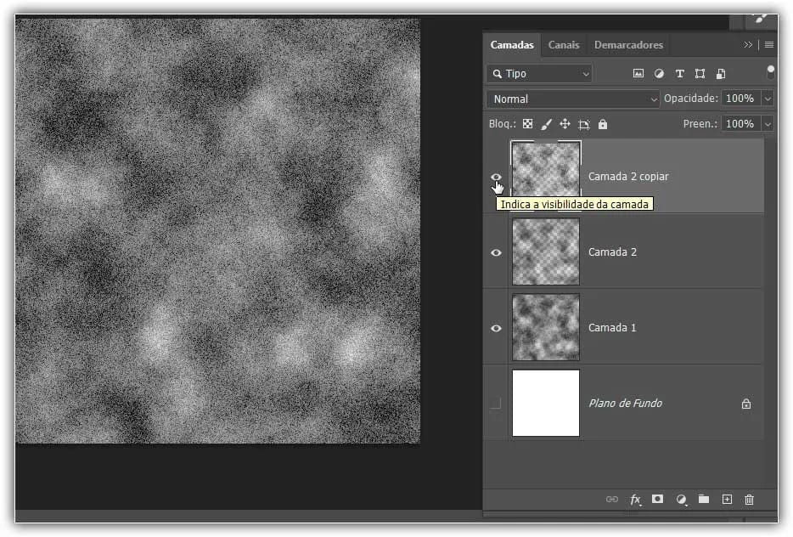
Task: Delete layer with trash icon
Action: (x=749, y=500)
